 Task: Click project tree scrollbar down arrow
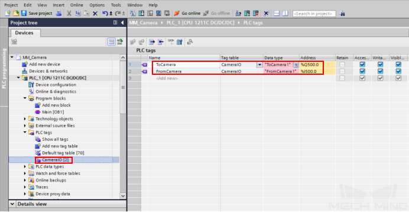123,196
